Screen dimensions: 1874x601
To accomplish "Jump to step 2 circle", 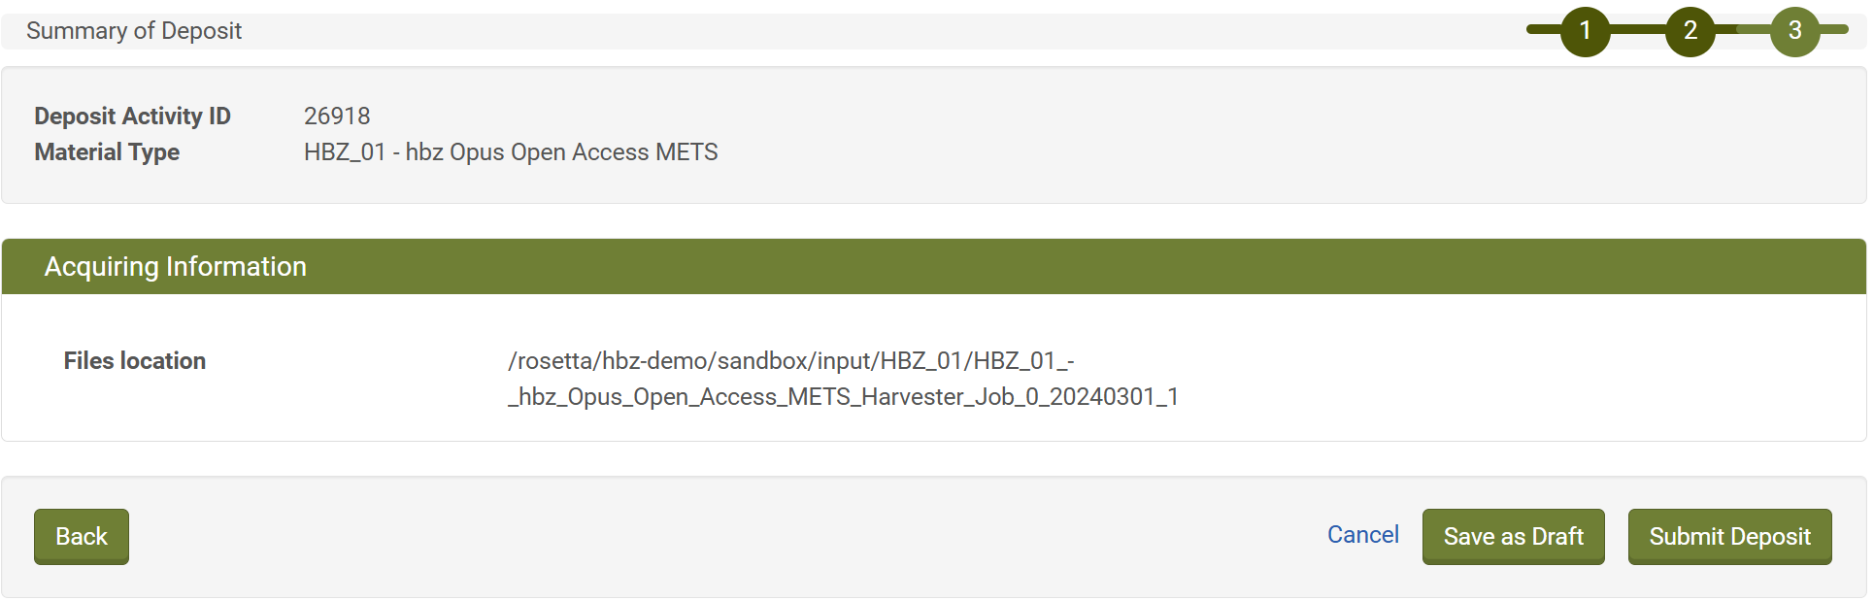I will click(1690, 31).
